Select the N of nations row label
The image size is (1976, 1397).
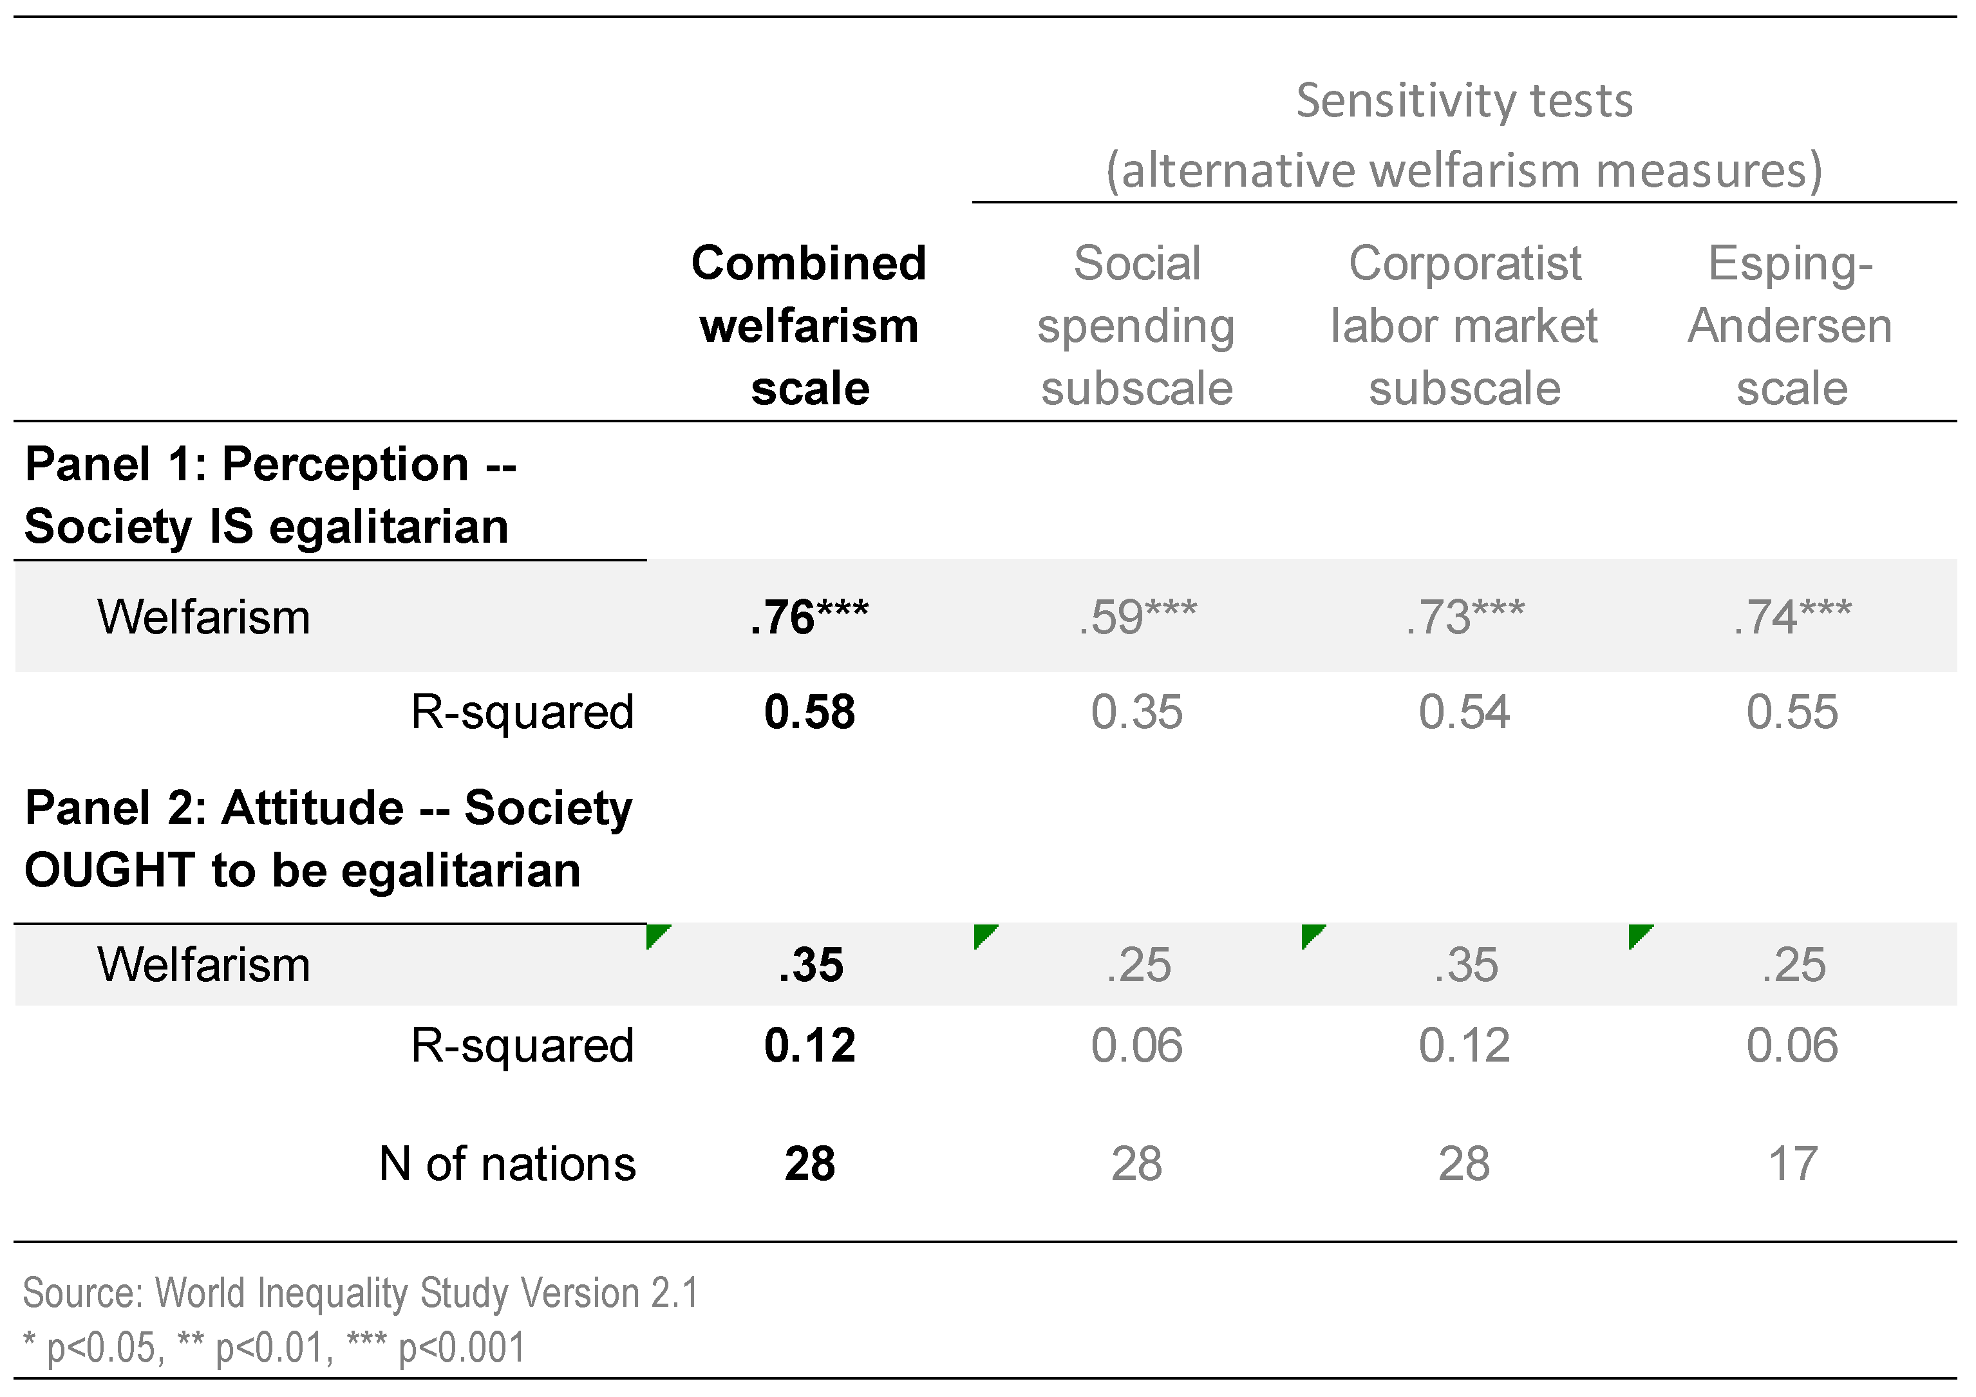[507, 1164]
